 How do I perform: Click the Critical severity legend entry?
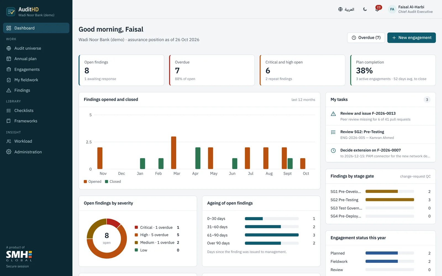157,227
